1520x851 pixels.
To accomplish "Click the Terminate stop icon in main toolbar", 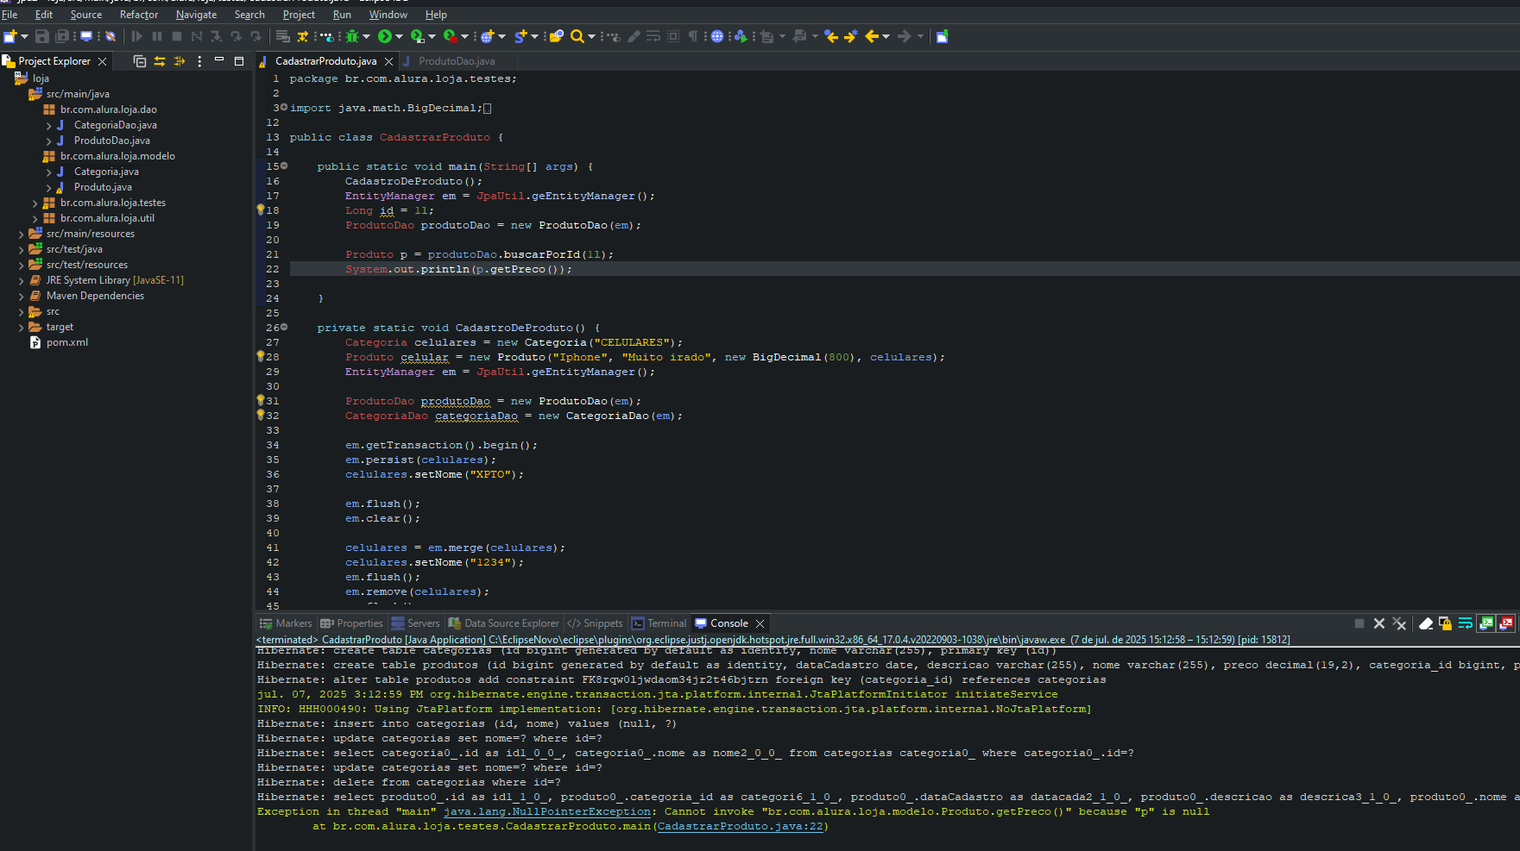I will [x=177, y=36].
